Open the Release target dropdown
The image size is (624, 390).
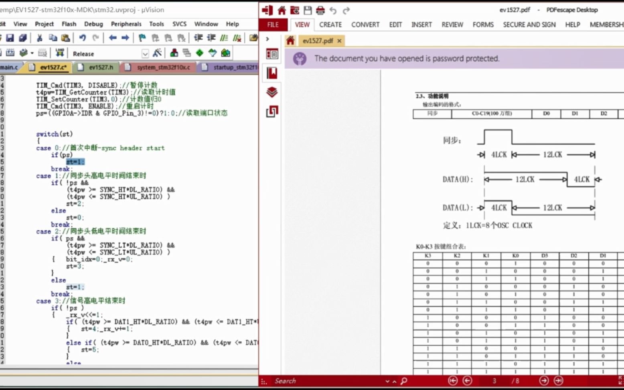[x=145, y=54]
